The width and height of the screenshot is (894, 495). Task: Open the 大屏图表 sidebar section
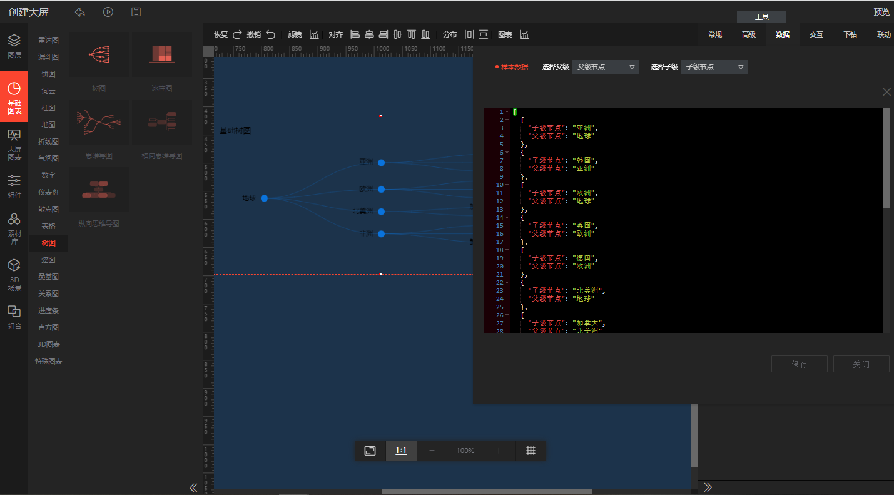pos(14,145)
